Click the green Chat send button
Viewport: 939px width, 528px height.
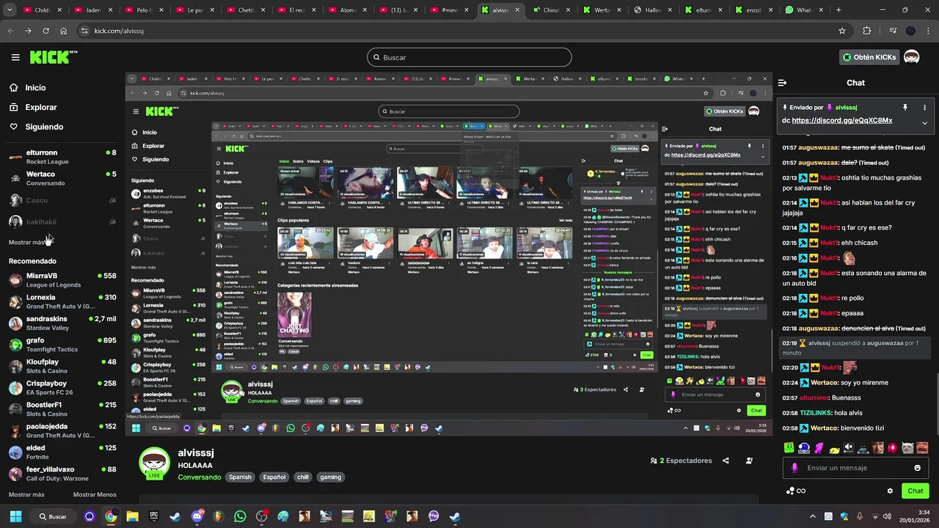(916, 491)
